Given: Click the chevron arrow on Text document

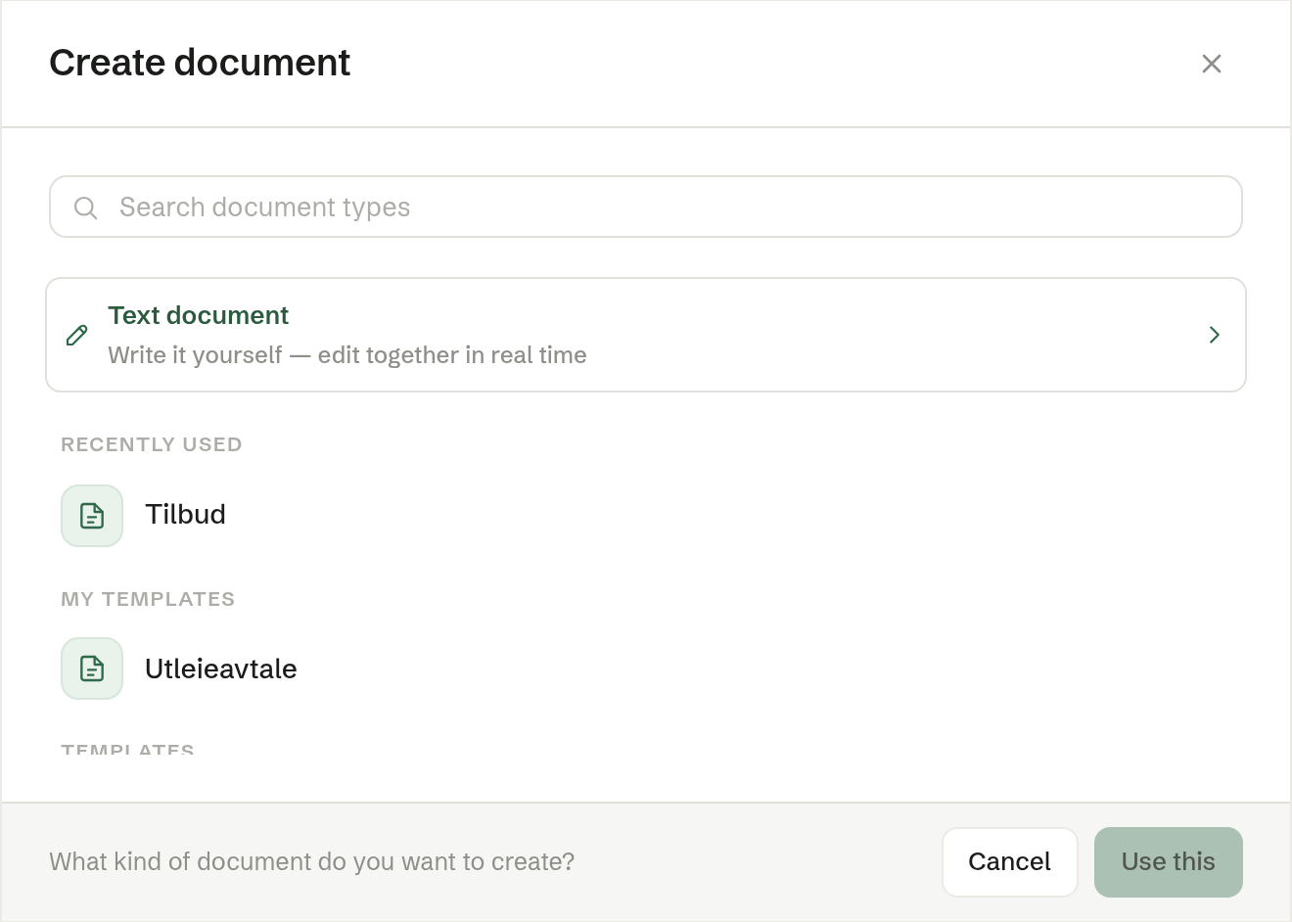Looking at the screenshot, I should pyautogui.click(x=1215, y=335).
